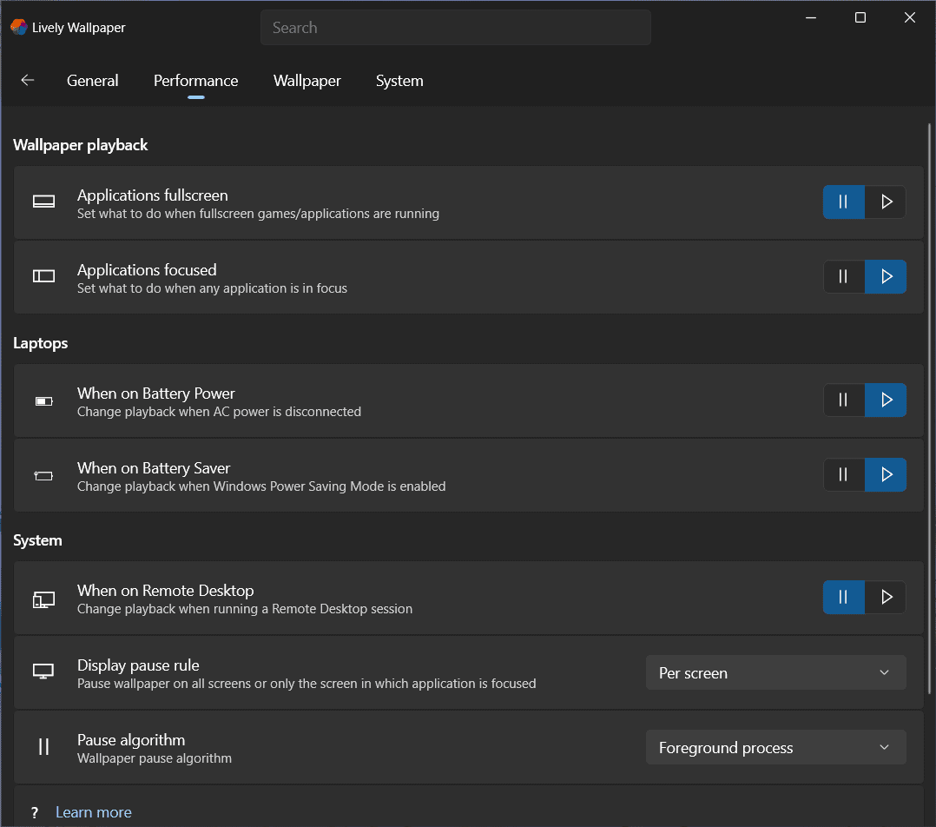Open the Wallpaper settings tab
This screenshot has width=936, height=827.
(x=307, y=81)
